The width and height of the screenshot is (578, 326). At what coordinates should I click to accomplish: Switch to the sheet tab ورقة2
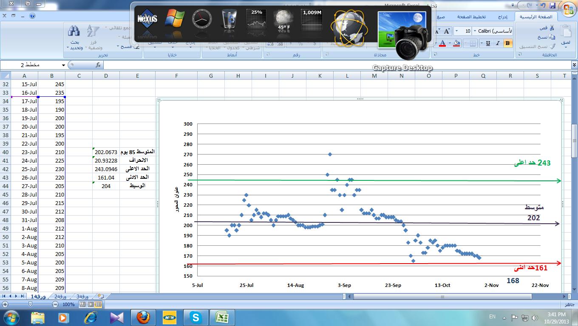click(60, 296)
